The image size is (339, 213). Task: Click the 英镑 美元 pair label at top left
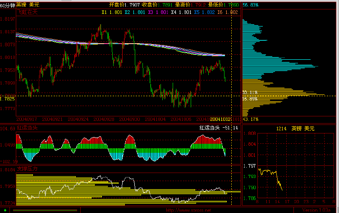tap(27, 5)
